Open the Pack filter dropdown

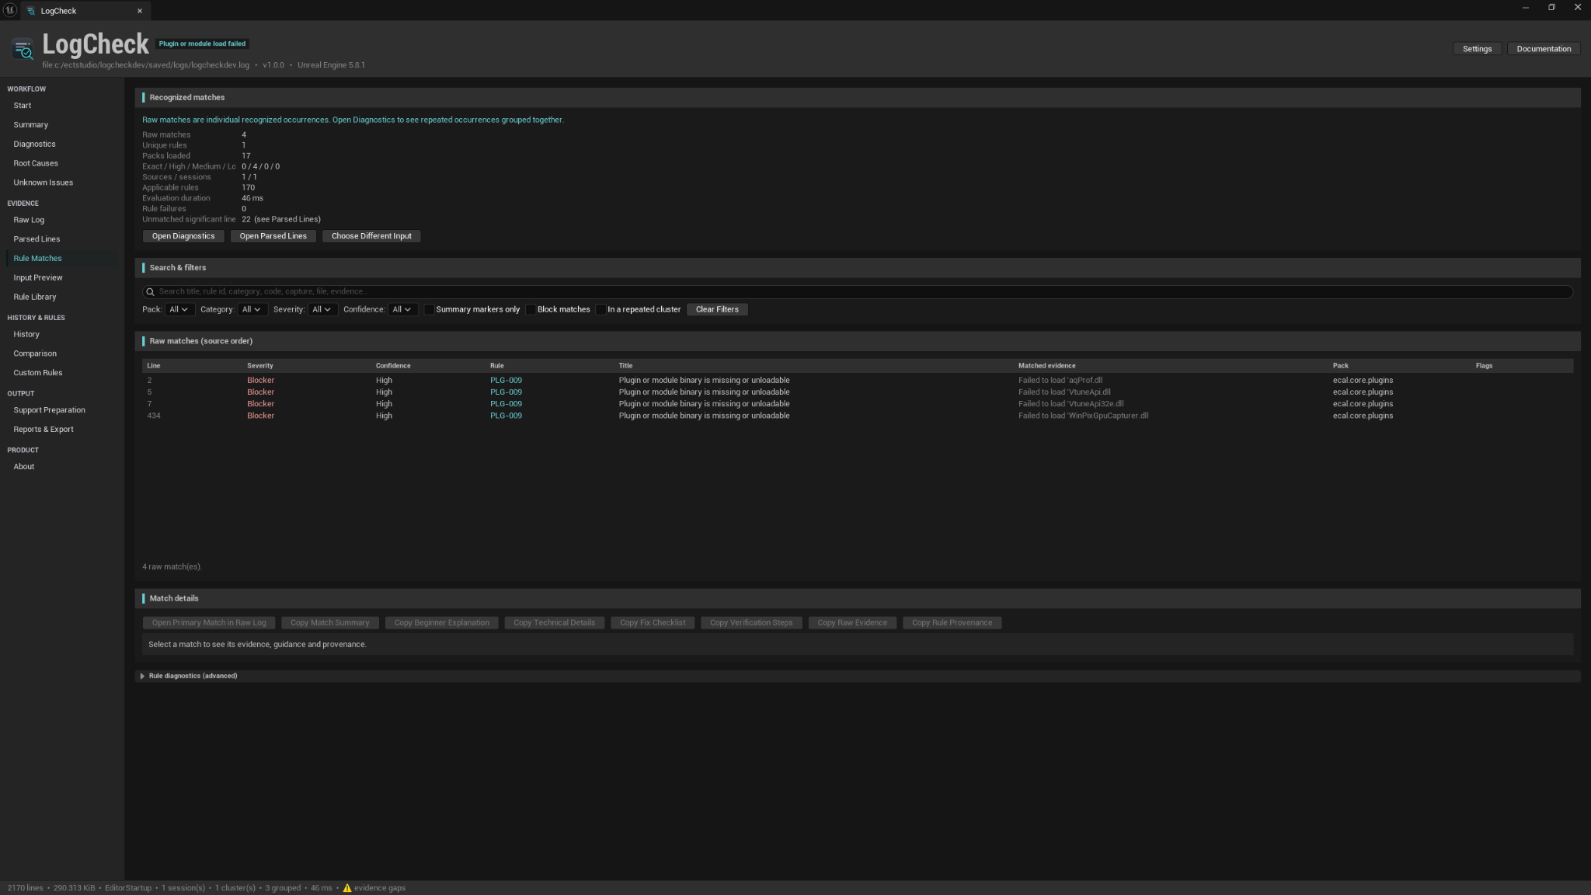click(x=179, y=309)
